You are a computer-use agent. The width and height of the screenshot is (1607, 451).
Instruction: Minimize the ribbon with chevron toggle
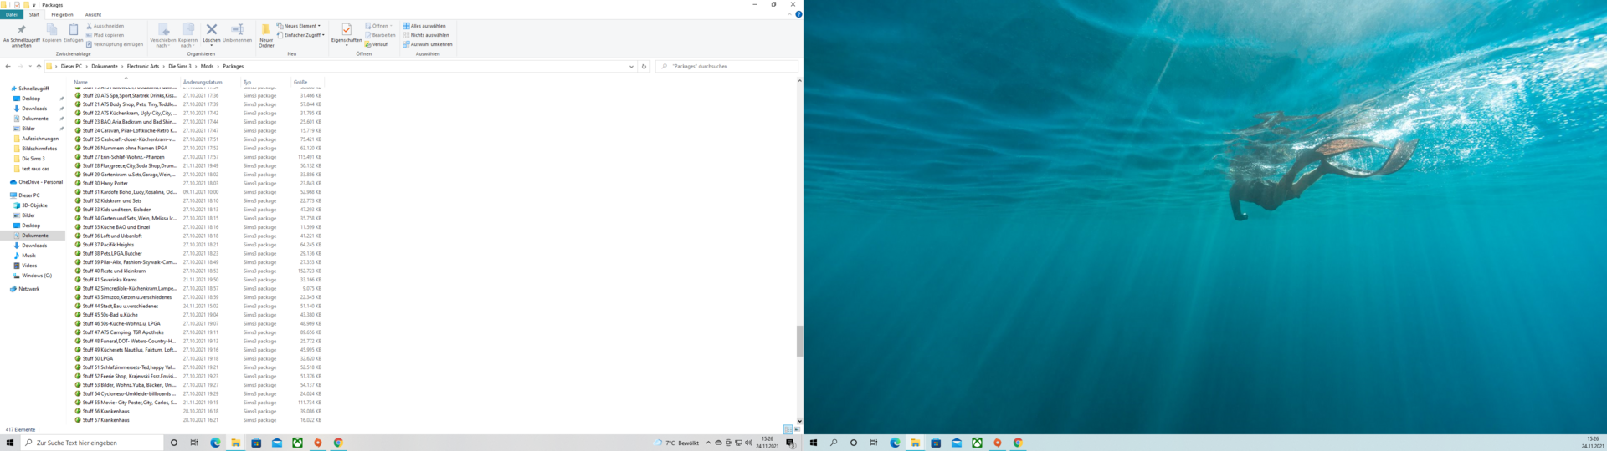coord(789,14)
